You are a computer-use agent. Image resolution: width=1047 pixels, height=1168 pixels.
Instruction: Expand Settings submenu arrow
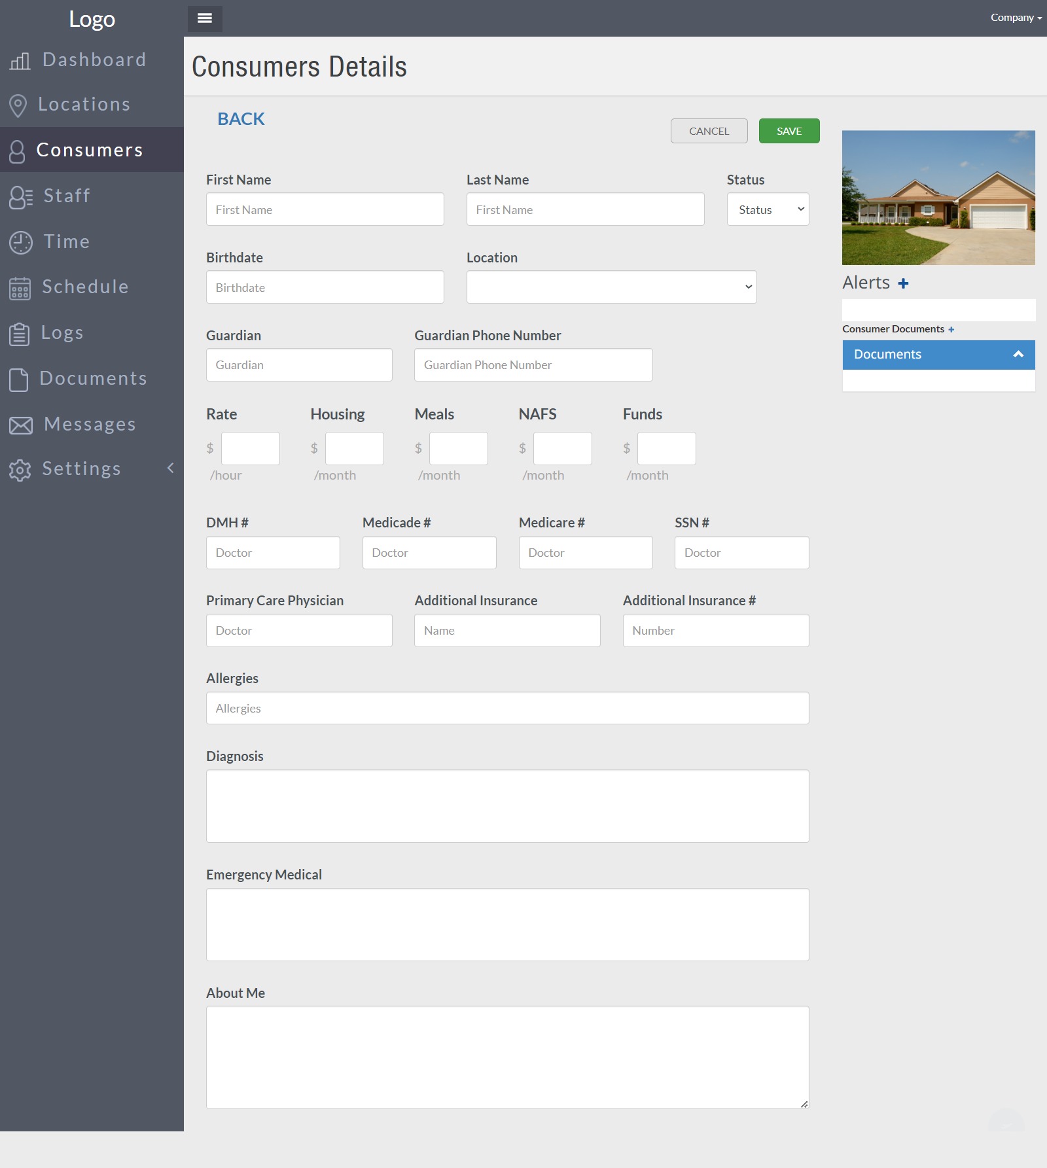click(x=171, y=468)
